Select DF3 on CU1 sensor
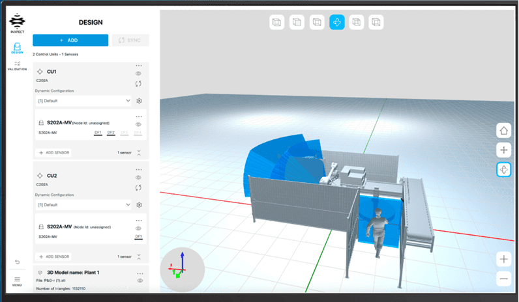The height and width of the screenshot is (302, 519). [x=125, y=133]
